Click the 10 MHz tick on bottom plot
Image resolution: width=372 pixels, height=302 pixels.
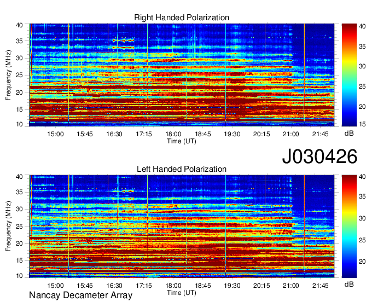click(x=19, y=276)
